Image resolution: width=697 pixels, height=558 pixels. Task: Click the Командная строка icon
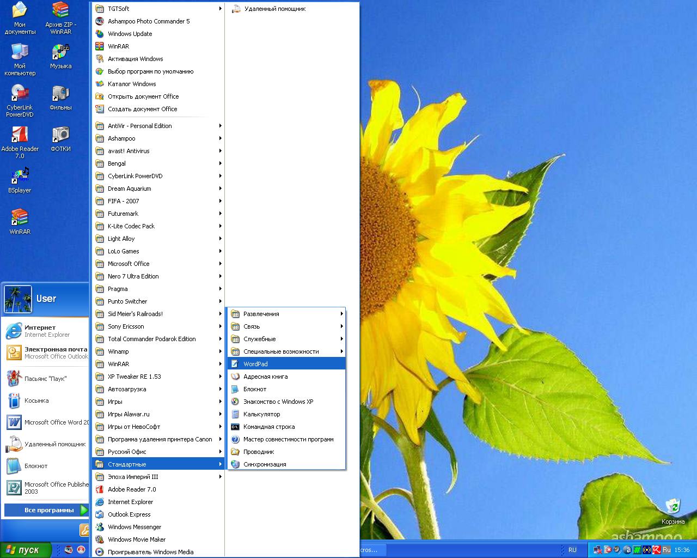tap(235, 427)
